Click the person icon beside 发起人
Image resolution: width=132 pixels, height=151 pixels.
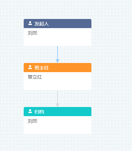[30, 23]
